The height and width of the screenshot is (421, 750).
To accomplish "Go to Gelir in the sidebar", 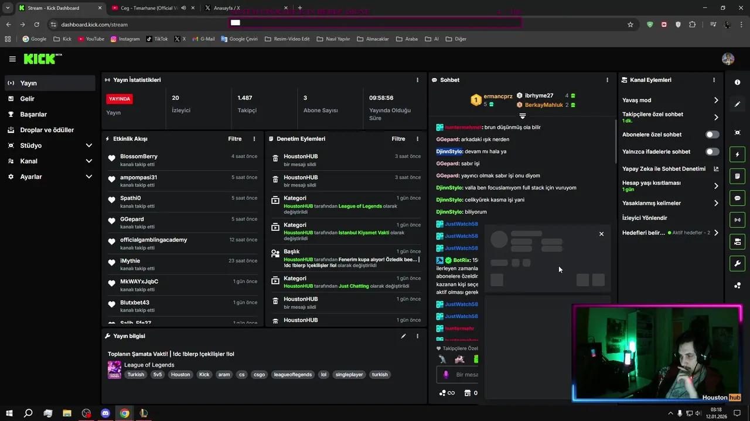I will (28, 99).
